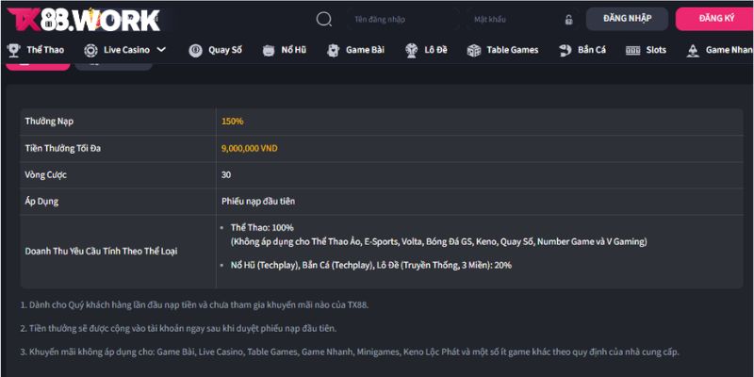Click the Quay Số lottery ball icon
Viewport: 754px width, 377px height.
click(194, 50)
